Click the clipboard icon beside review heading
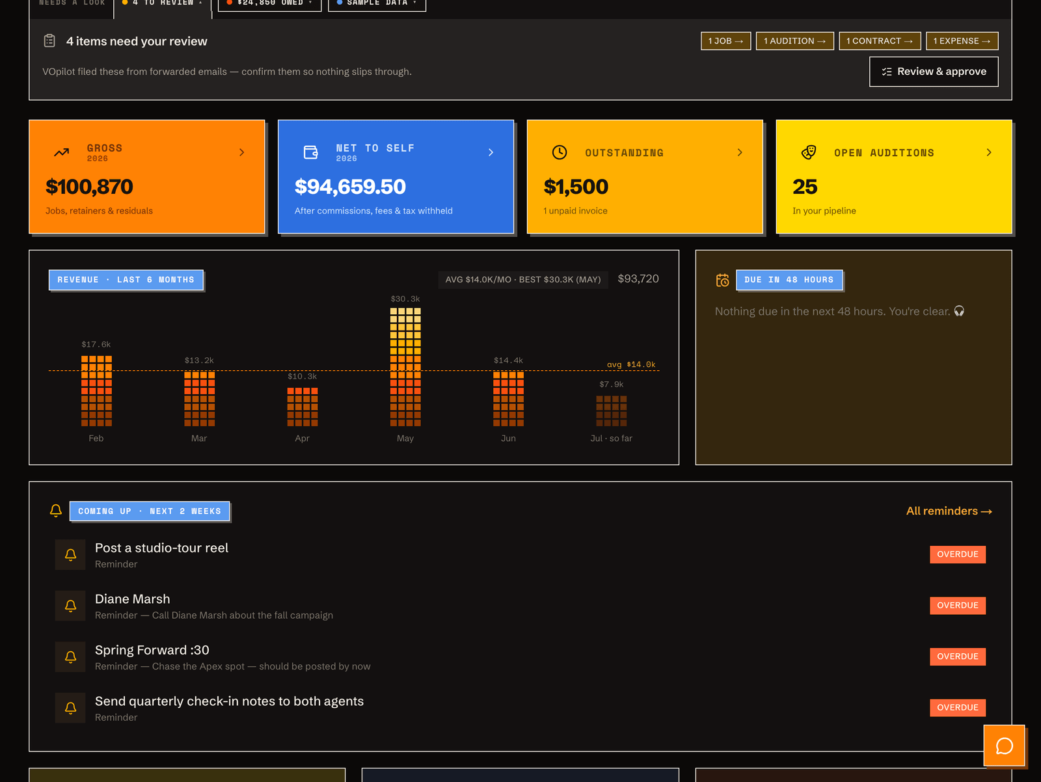This screenshot has width=1041, height=782. point(49,41)
